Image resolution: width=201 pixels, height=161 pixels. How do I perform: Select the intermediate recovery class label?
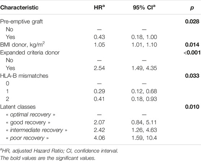pyautogui.click(x=36, y=130)
